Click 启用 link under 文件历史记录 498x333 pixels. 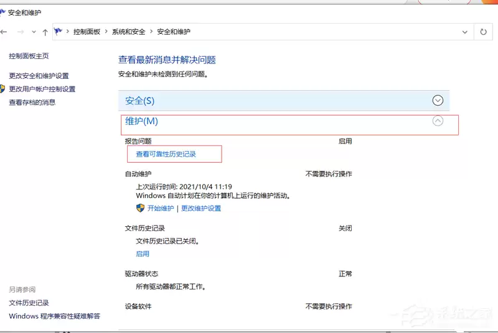point(143,254)
